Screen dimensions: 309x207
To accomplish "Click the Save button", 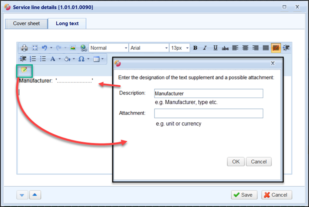I will [244, 195].
